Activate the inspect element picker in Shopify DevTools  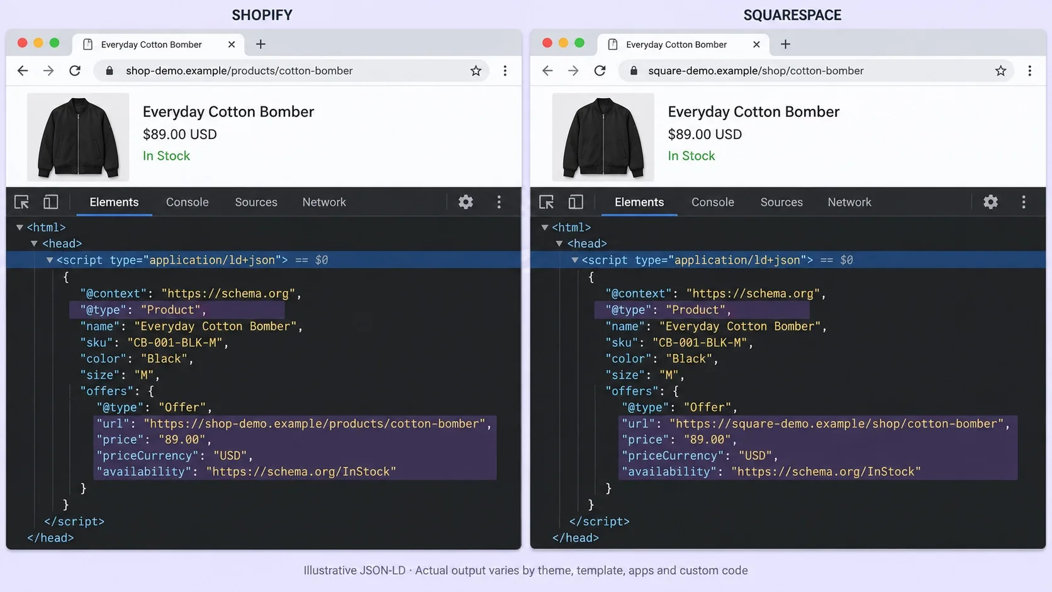click(21, 202)
